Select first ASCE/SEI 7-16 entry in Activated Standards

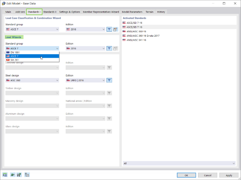pyautogui.click(x=179, y=23)
